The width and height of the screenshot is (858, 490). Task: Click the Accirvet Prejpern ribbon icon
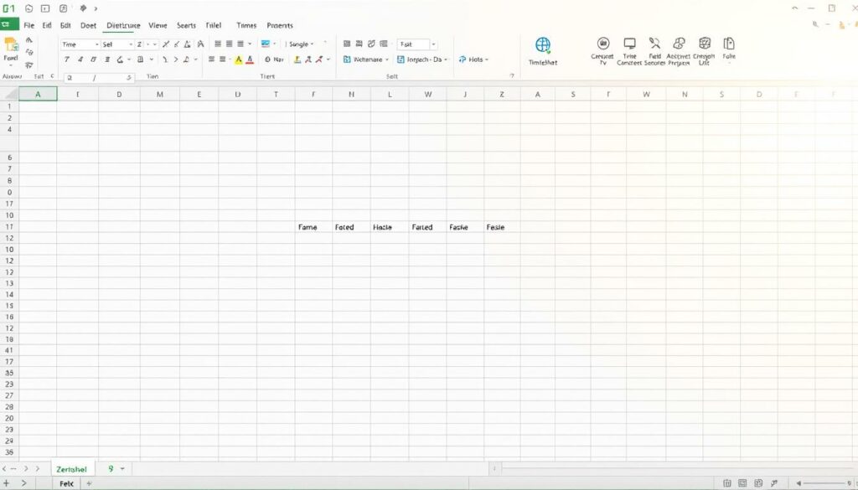pos(679,44)
